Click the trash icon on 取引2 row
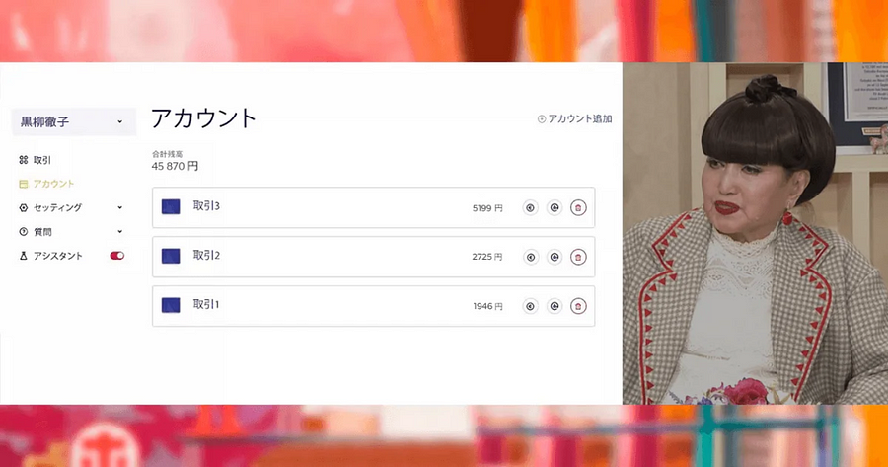The width and height of the screenshot is (888, 467). coord(578,257)
